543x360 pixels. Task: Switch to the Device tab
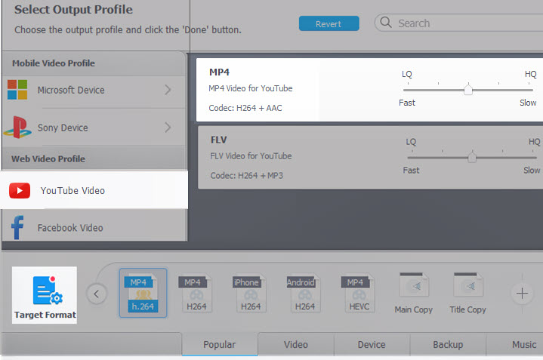[x=372, y=344]
